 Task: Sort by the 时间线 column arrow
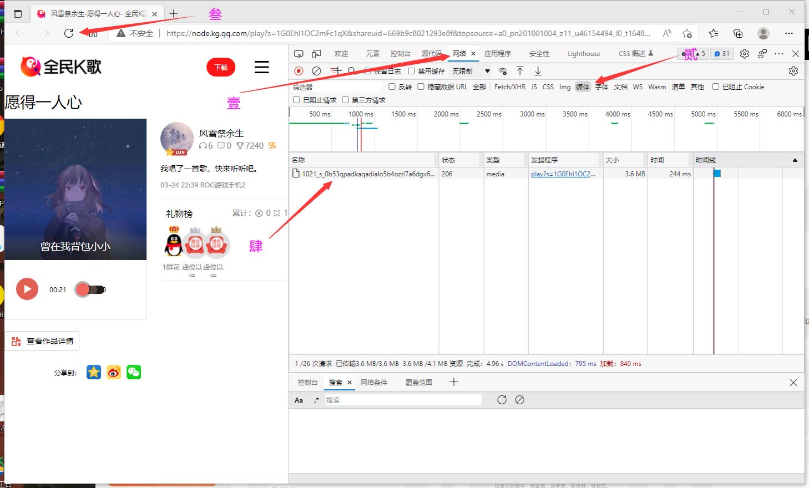[x=795, y=160]
